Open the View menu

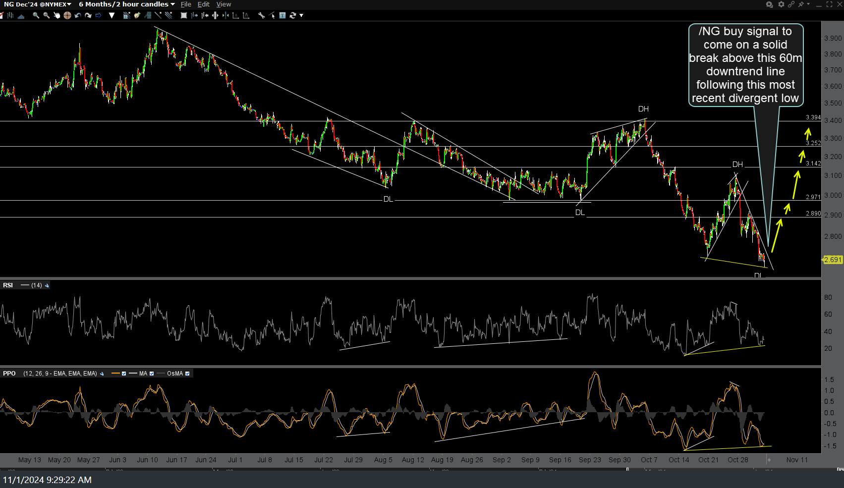point(224,4)
